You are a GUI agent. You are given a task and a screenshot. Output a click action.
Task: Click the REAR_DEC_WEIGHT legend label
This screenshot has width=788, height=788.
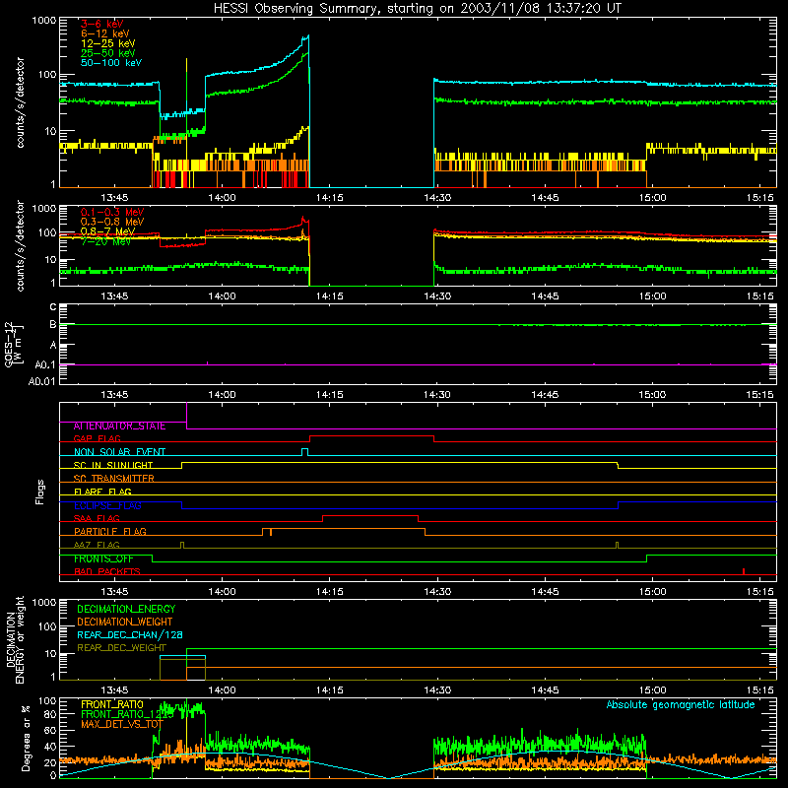coord(121,648)
